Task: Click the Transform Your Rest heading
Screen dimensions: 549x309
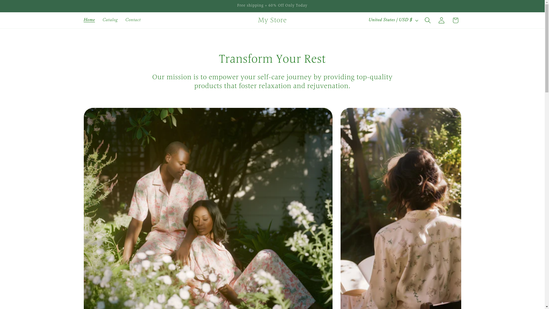Action: (272, 59)
